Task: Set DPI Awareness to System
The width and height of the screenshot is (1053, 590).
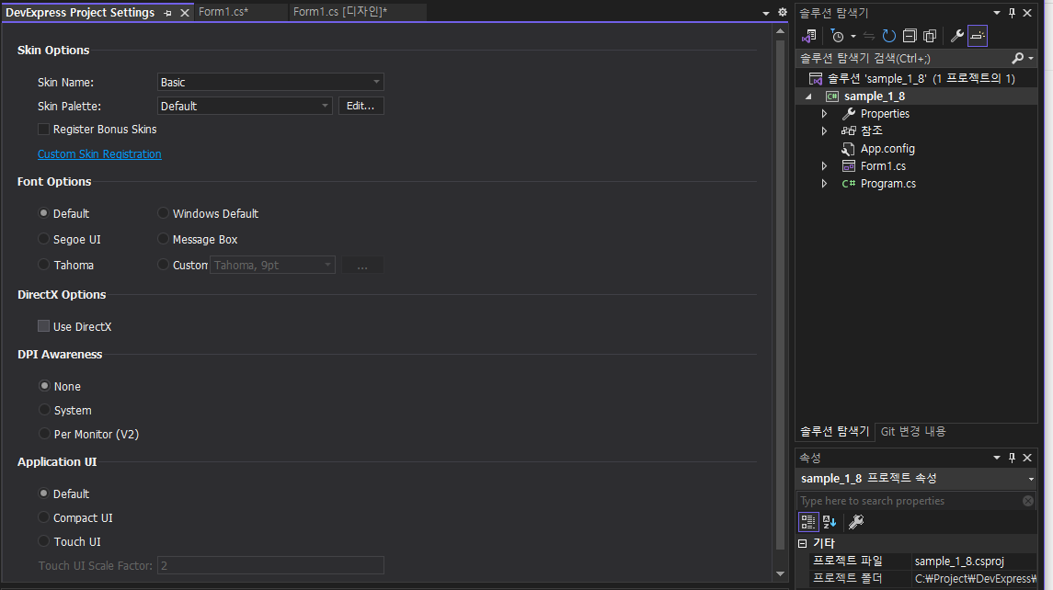Action: 44,410
